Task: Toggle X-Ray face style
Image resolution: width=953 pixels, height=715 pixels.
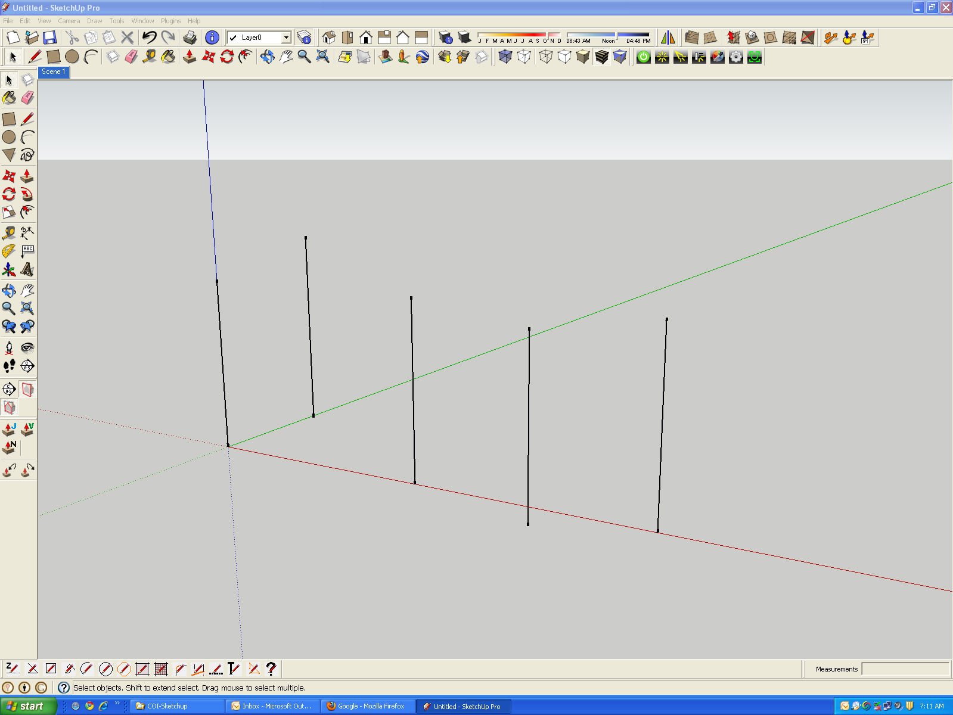Action: point(505,57)
